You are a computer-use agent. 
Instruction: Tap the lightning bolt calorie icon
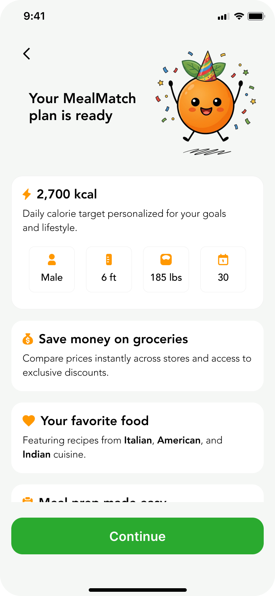coord(27,194)
